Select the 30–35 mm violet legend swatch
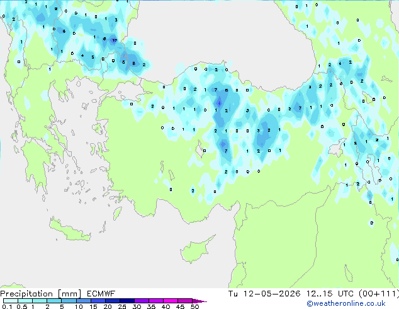The height and width of the screenshot is (309, 399). tap(142, 301)
